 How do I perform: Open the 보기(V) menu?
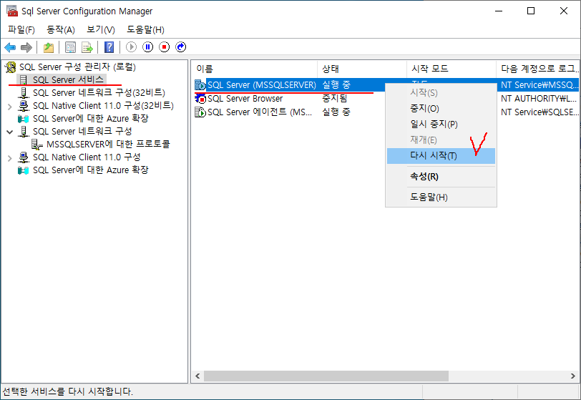pos(101,29)
